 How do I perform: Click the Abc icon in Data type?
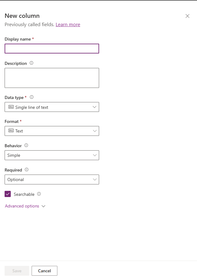11,107
